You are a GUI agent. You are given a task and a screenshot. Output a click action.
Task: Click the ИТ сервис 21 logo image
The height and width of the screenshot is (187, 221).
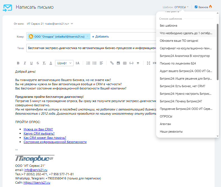click(34, 159)
